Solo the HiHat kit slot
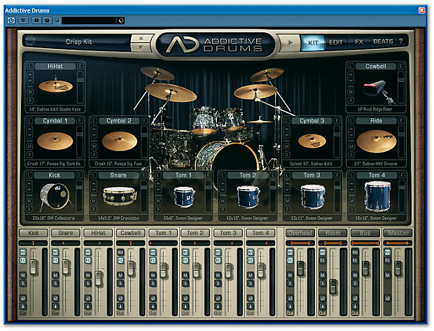 click(x=30, y=100)
